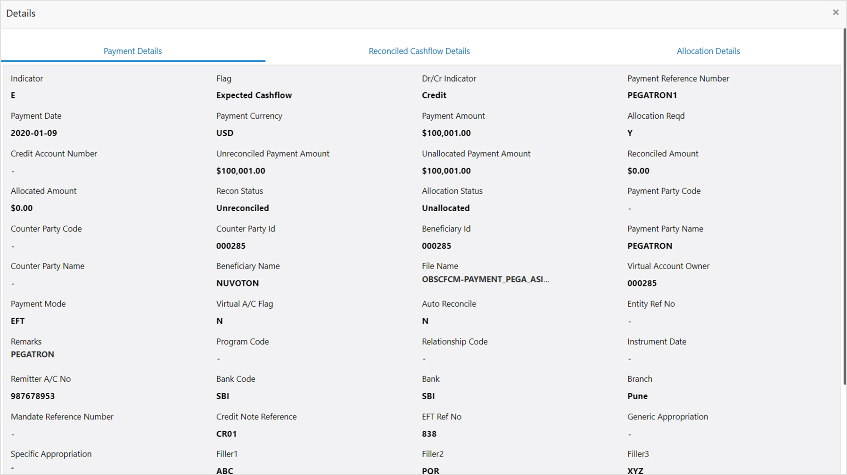Click the Beneficiary Name value NUVOTON
847x475 pixels.
238,283
